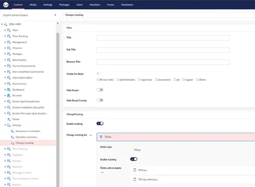Select the Invoices tree item label
Image resolution: width=255 pixels, height=187 pixels.
tap(17, 161)
